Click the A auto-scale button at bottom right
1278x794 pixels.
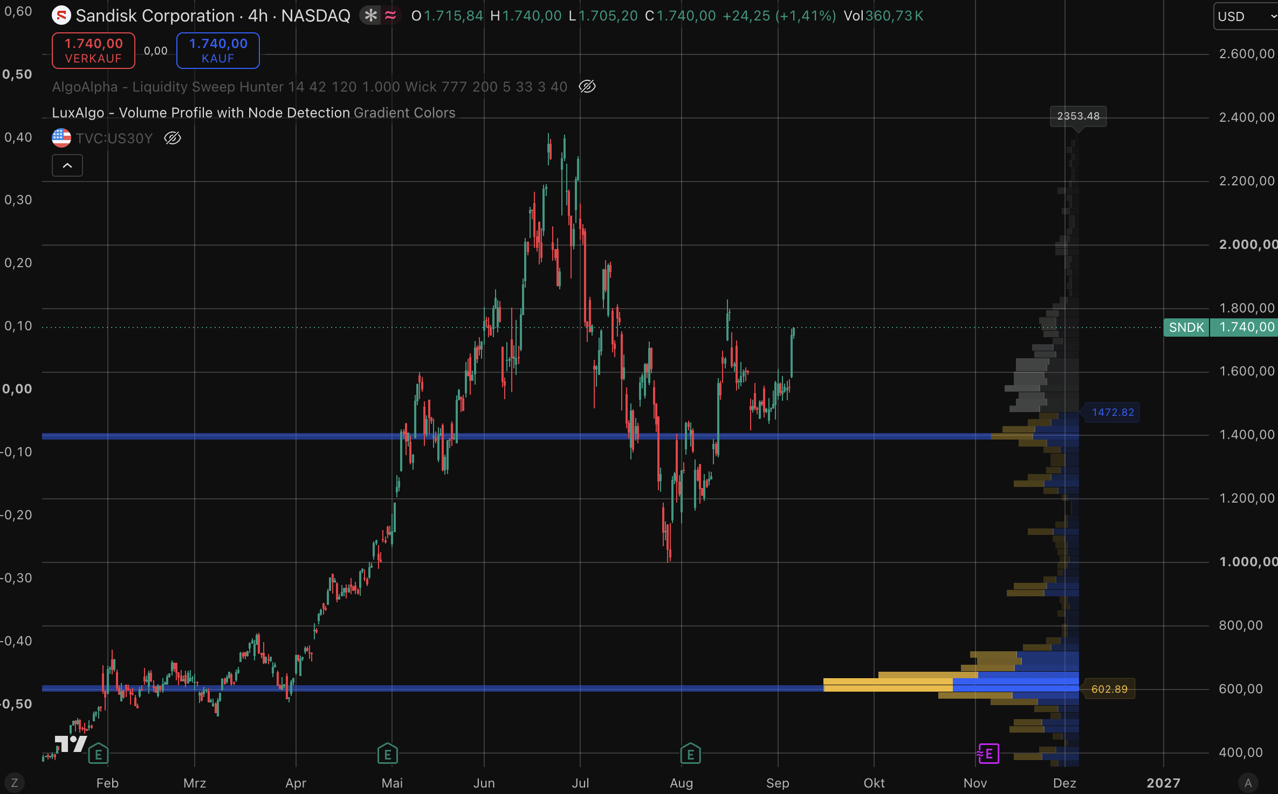tap(1248, 783)
